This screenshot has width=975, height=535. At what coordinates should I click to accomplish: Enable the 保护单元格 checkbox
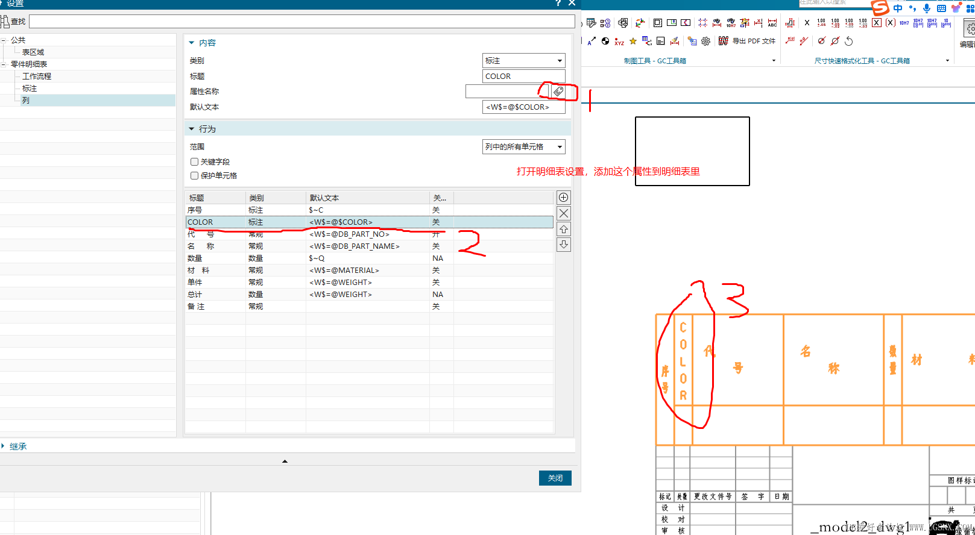[194, 176]
